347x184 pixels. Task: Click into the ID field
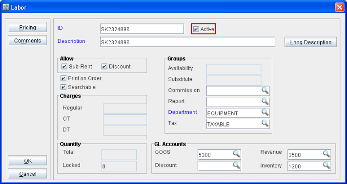coord(142,29)
